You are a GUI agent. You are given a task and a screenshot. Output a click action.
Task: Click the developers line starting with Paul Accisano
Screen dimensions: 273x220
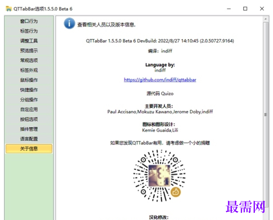point(160,112)
